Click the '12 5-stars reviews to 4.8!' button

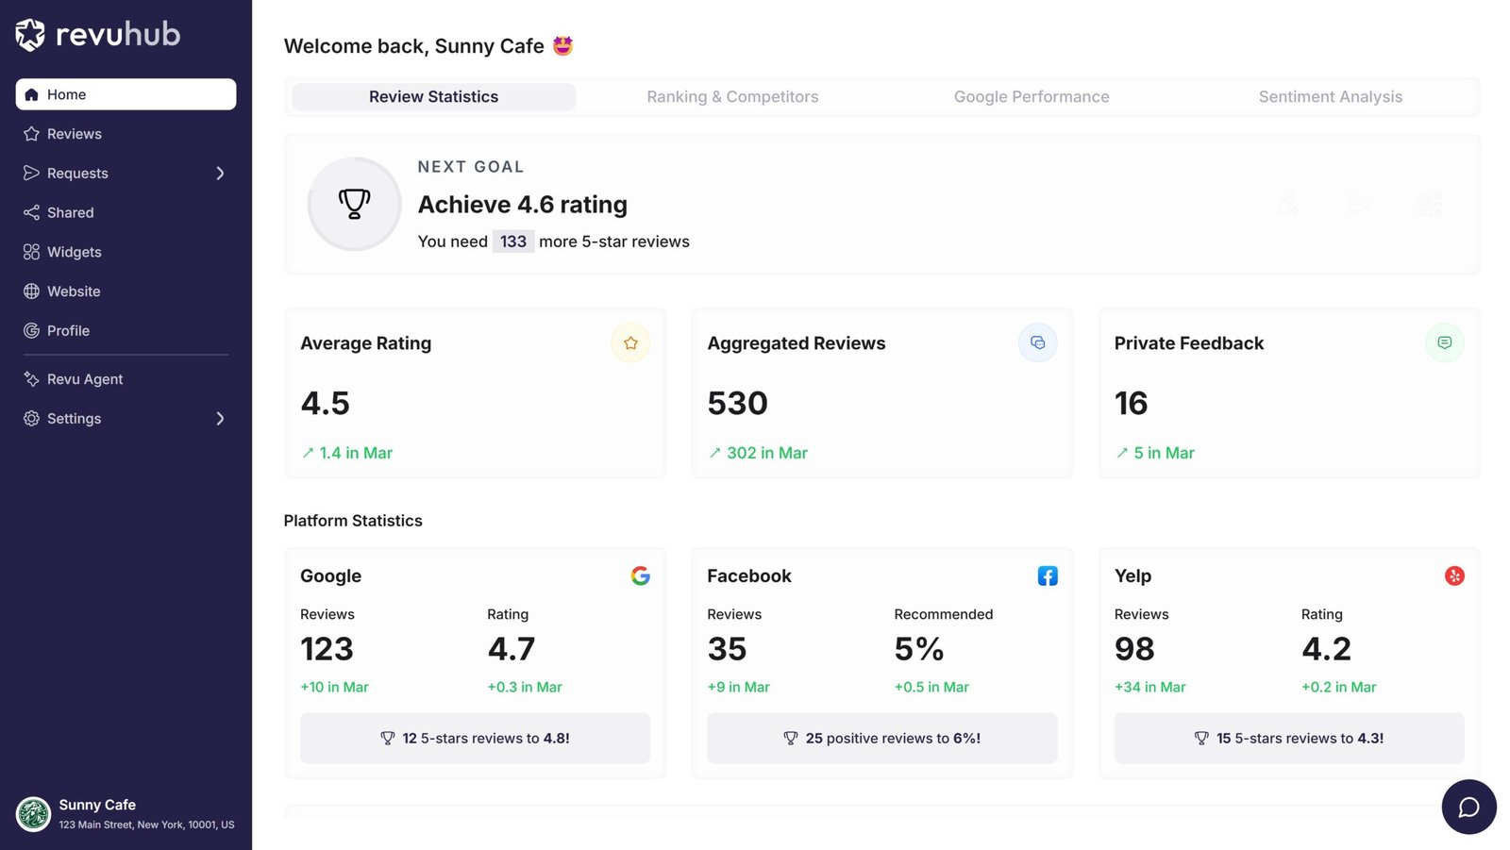pyautogui.click(x=475, y=738)
